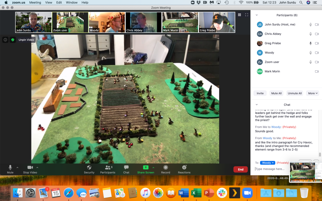The image size is (322, 201).
Task: Open the Participants panel icon
Action: click(x=108, y=168)
